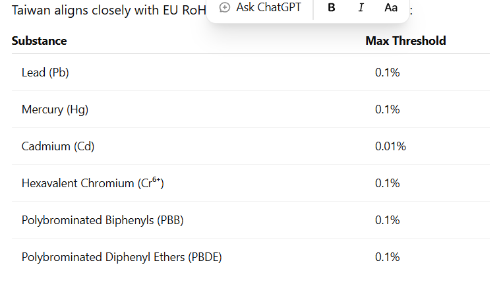Screen dimensions: 503x292
Task: Click the 0.01% threshold value for Cadmium
Action: [390, 146]
